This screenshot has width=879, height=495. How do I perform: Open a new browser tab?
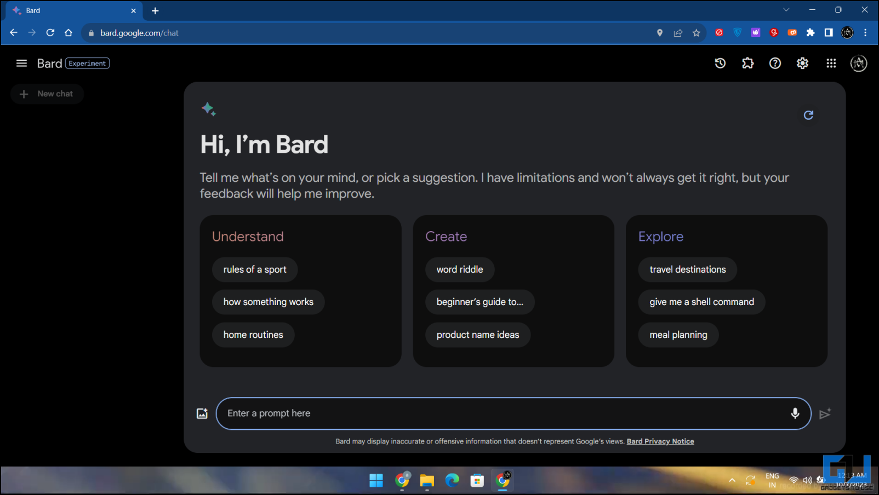[155, 10]
